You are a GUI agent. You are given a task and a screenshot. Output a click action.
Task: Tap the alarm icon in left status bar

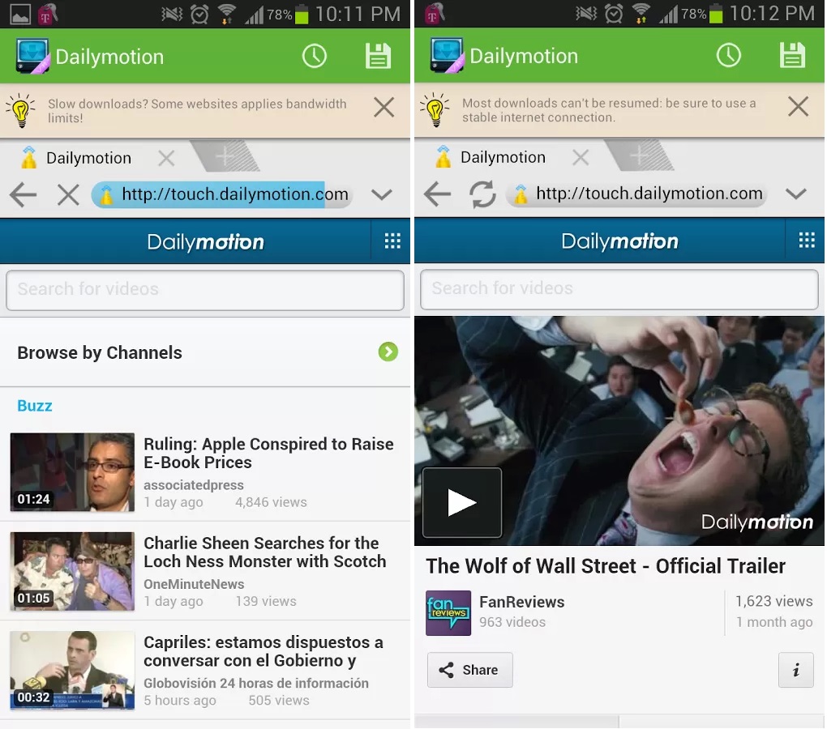(199, 15)
